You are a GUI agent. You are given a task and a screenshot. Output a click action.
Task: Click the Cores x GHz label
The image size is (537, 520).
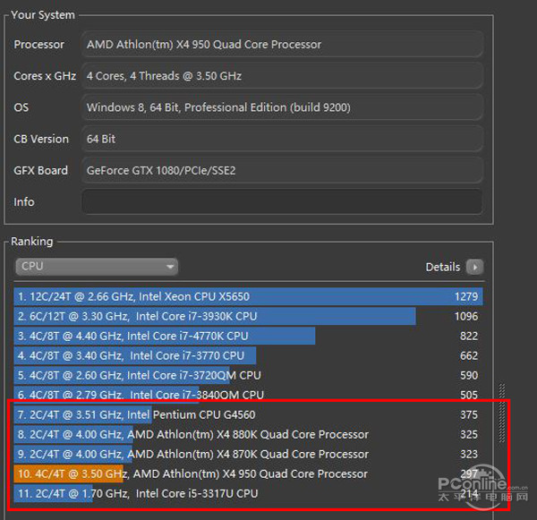tap(45, 76)
